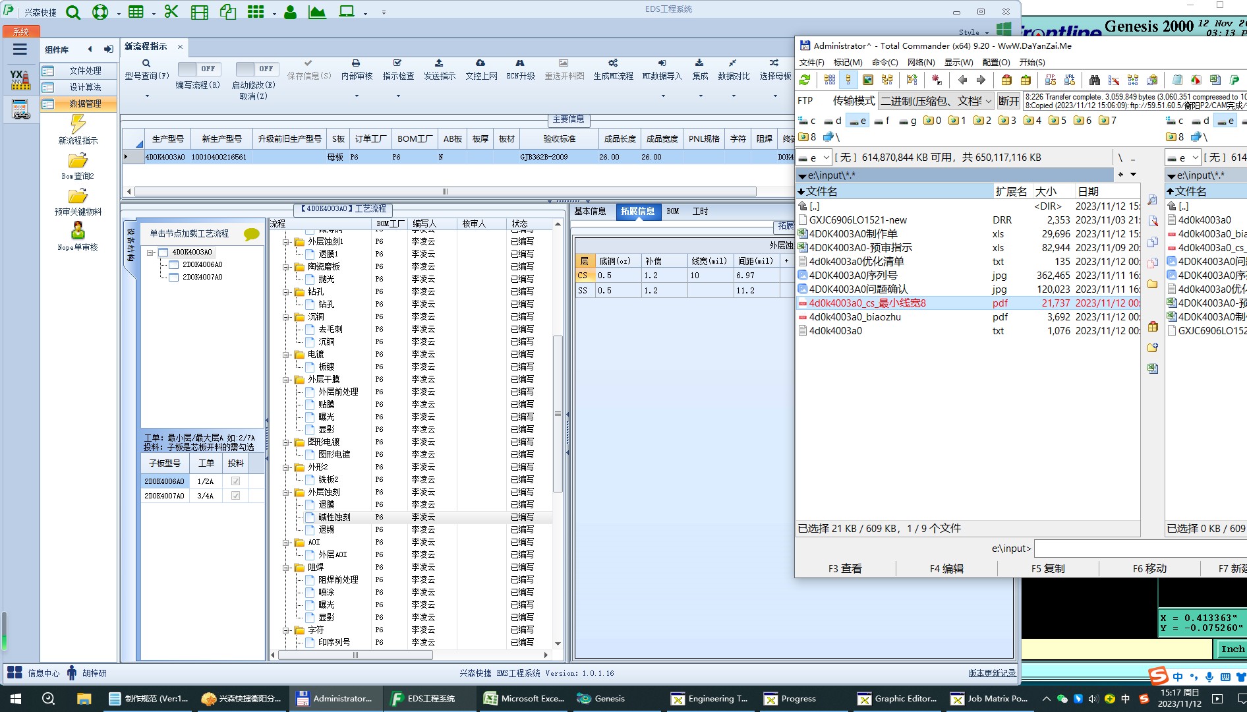Image resolution: width=1247 pixels, height=712 pixels.
Task: Open the 命令(C) menu in Total Commander
Action: [x=884, y=63]
